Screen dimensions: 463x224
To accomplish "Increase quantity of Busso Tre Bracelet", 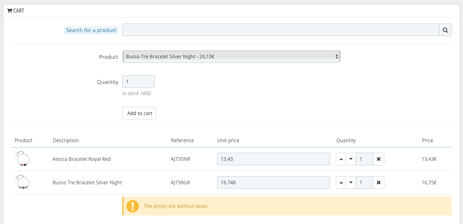I will (341, 183).
